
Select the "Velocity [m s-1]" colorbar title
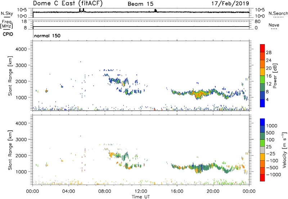284,150
